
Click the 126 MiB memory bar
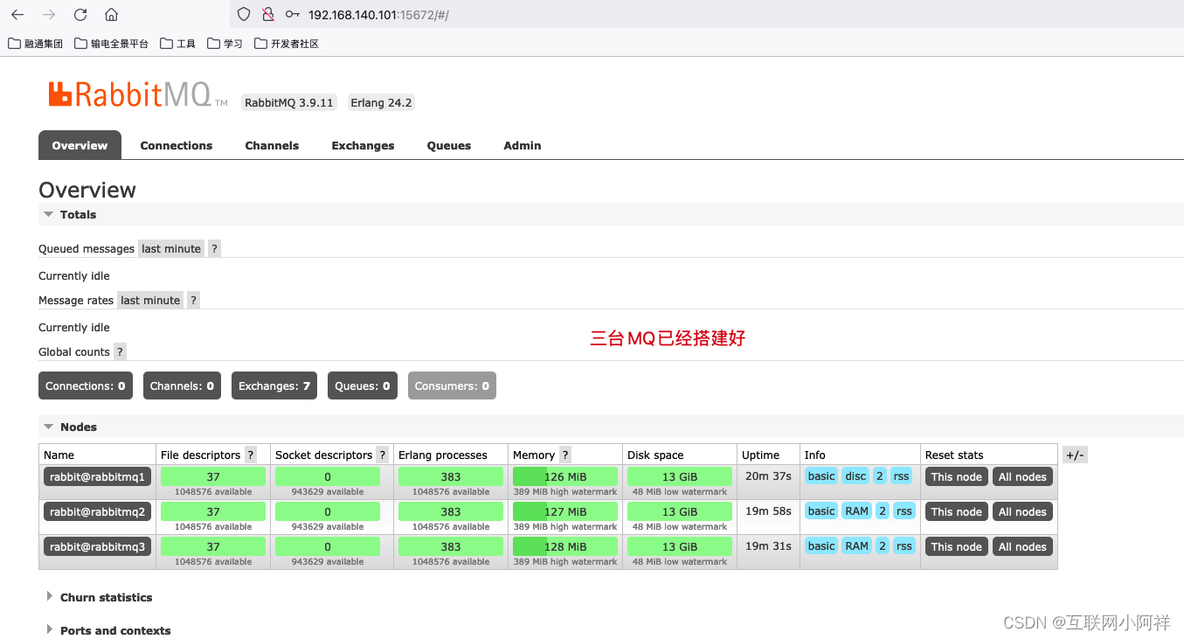pyautogui.click(x=565, y=476)
